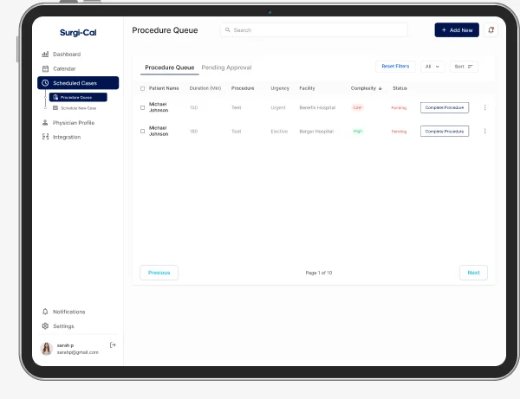This screenshot has width=520, height=399.
Task: Click the Low complexity badge
Action: coord(357,107)
